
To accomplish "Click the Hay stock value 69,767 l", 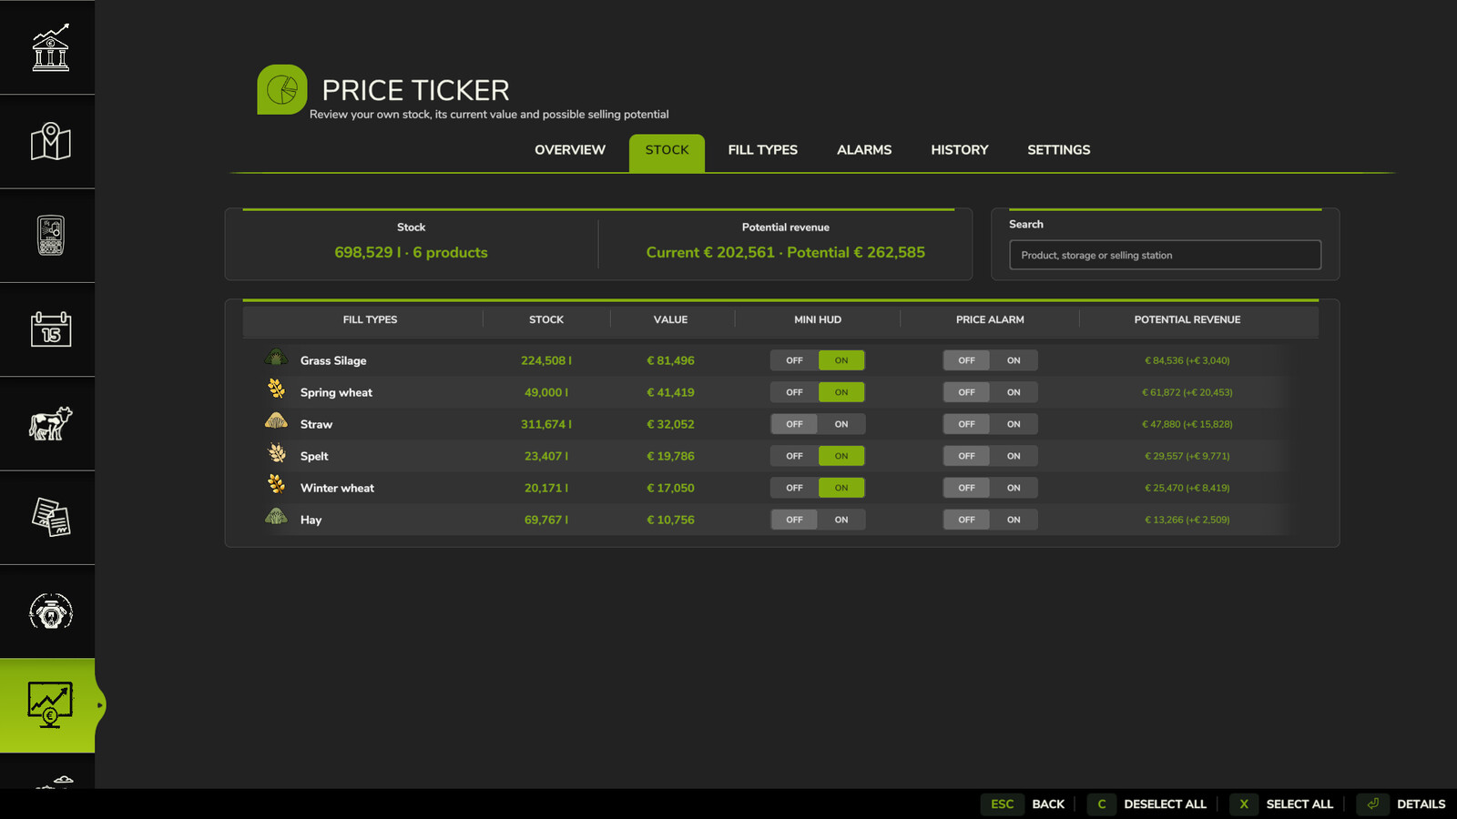I will [546, 520].
